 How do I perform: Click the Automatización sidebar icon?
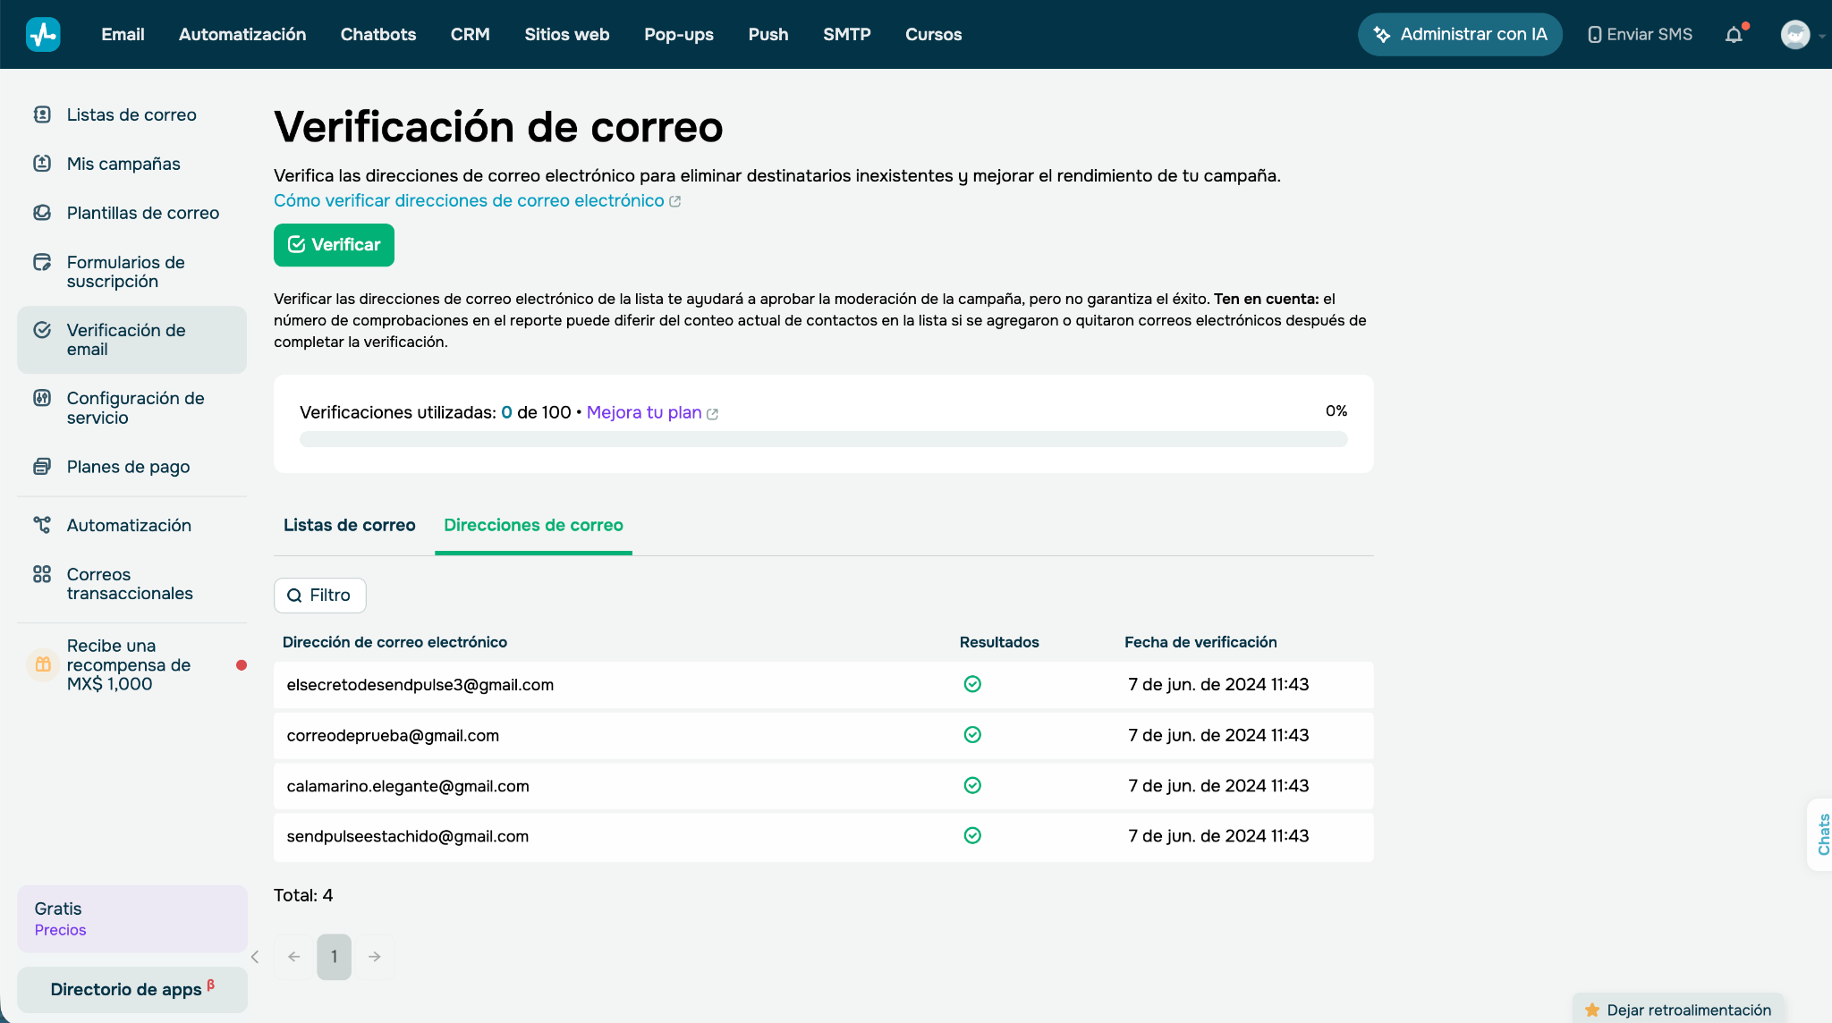(x=42, y=525)
